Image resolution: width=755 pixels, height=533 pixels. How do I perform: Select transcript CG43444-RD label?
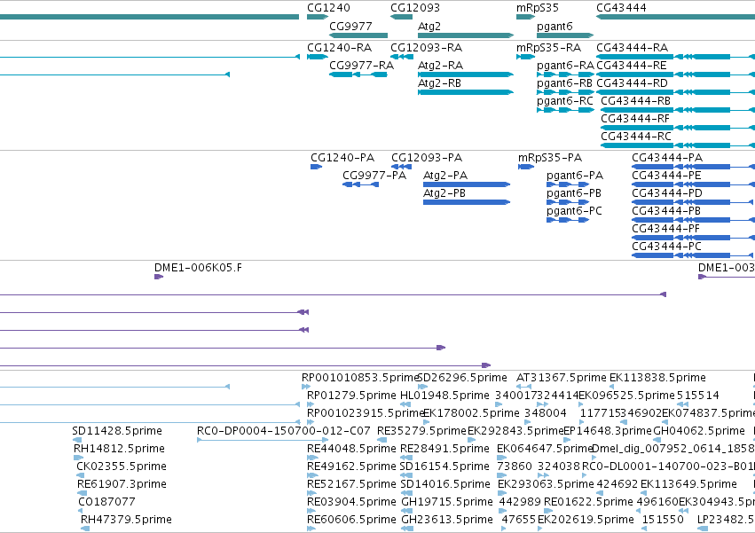pos(633,83)
